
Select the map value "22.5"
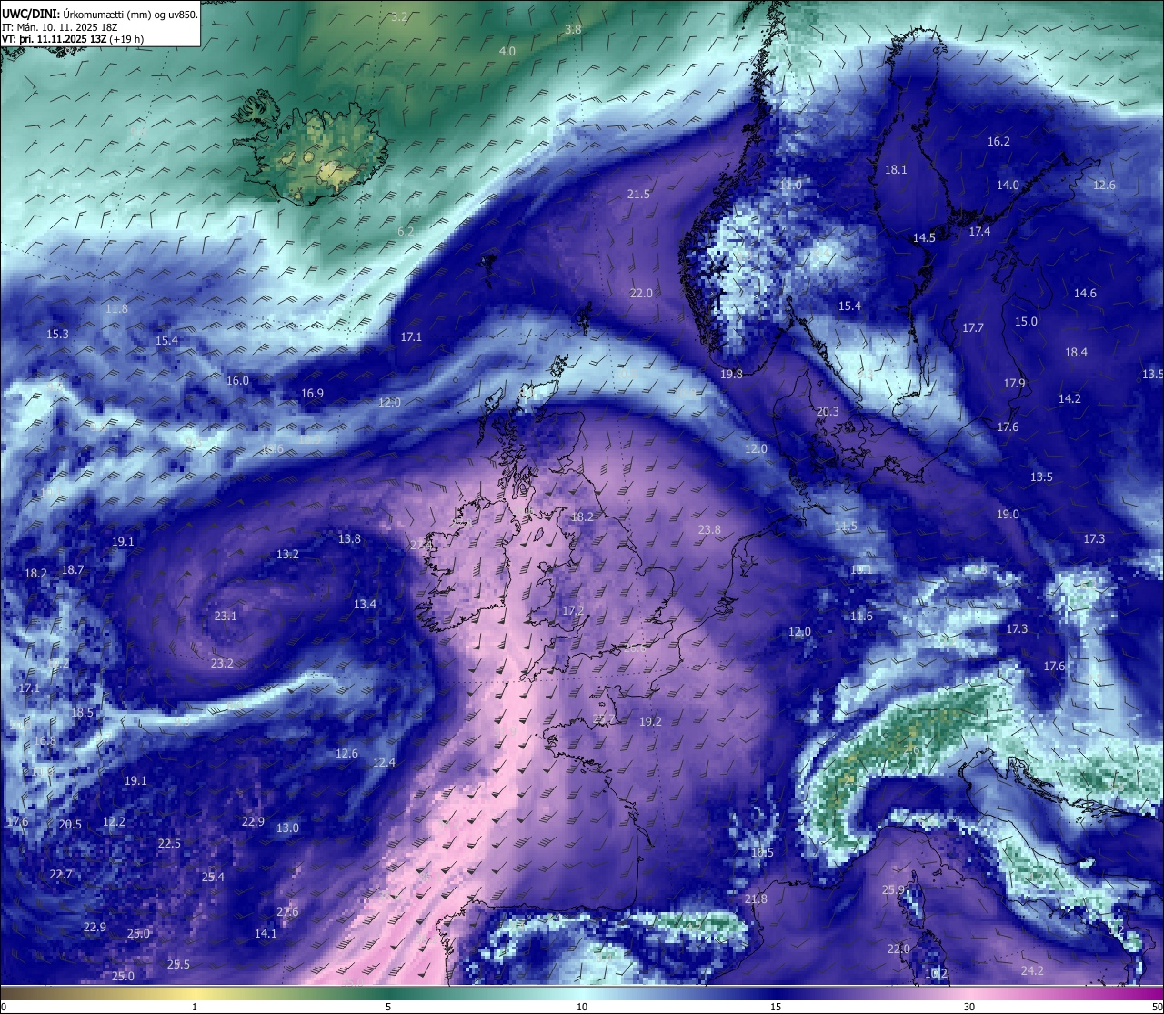[x=169, y=844]
